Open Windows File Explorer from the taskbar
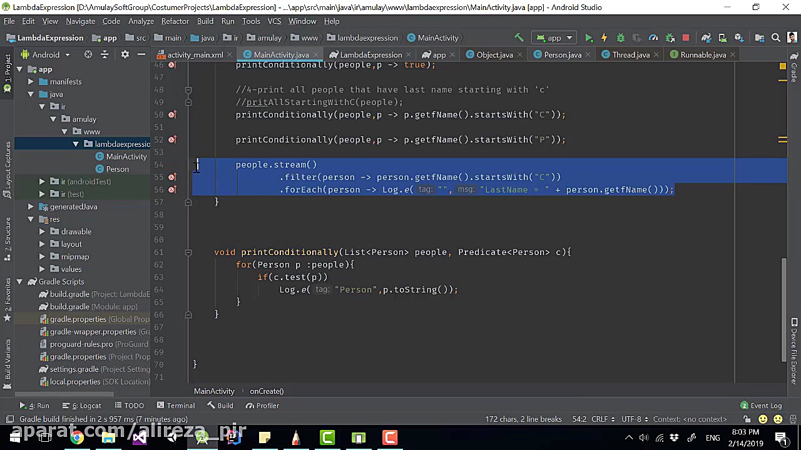 tap(108, 437)
